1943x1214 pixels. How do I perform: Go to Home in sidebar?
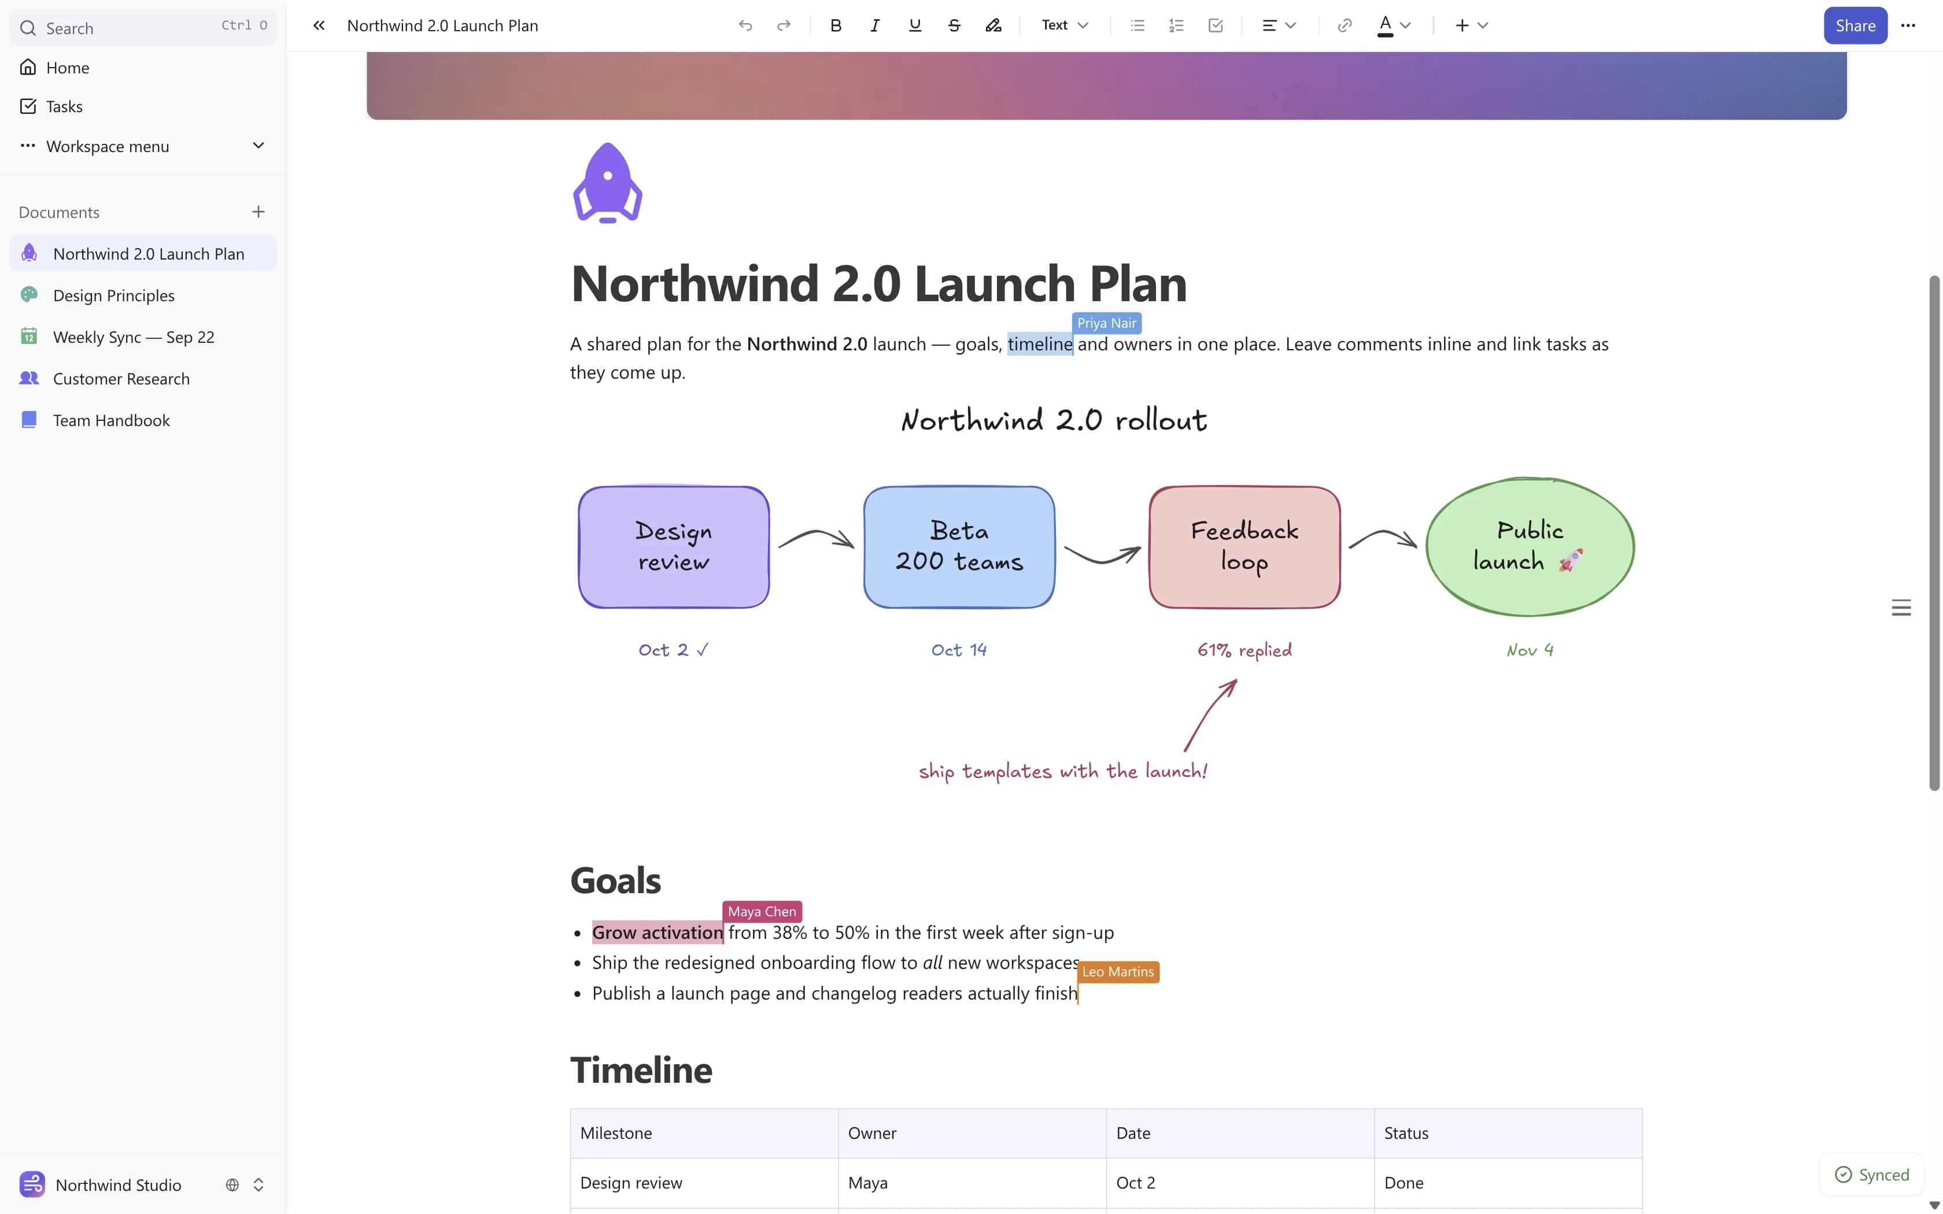pyautogui.click(x=143, y=68)
